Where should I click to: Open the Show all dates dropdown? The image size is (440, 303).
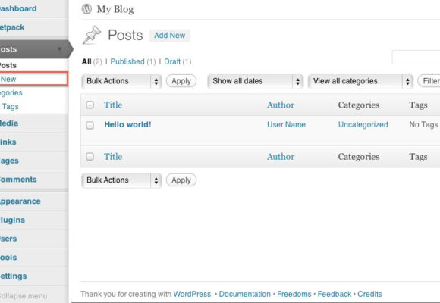pyautogui.click(x=256, y=81)
